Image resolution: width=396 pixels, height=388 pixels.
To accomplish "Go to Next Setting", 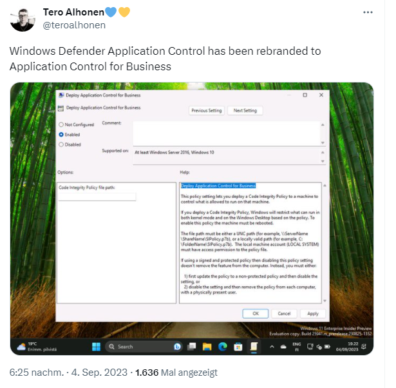I will tap(245, 111).
